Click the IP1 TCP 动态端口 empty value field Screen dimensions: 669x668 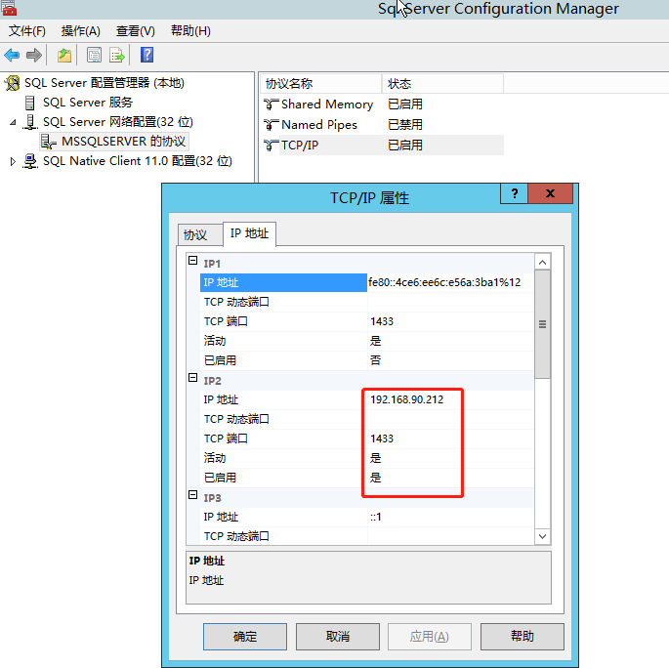click(x=450, y=302)
